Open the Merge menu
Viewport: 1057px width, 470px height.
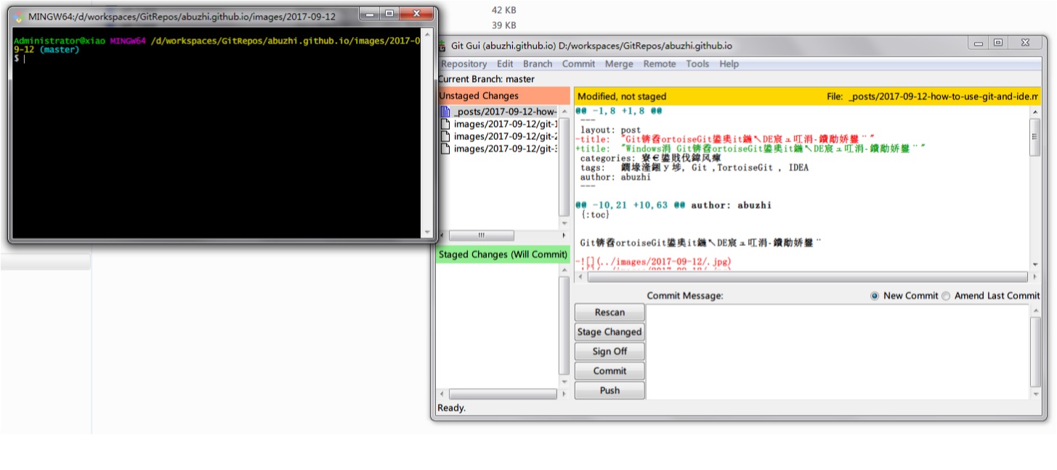(x=619, y=64)
